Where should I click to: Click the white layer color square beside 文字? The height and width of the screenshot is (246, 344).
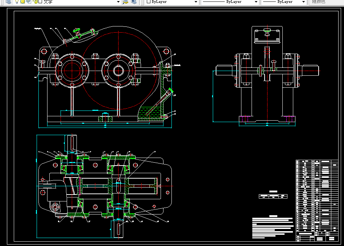click(40, 2)
